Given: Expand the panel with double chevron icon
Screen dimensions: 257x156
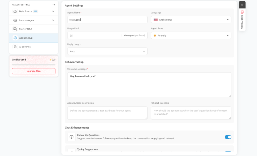Looking at the screenshot, I should click(x=242, y=5).
